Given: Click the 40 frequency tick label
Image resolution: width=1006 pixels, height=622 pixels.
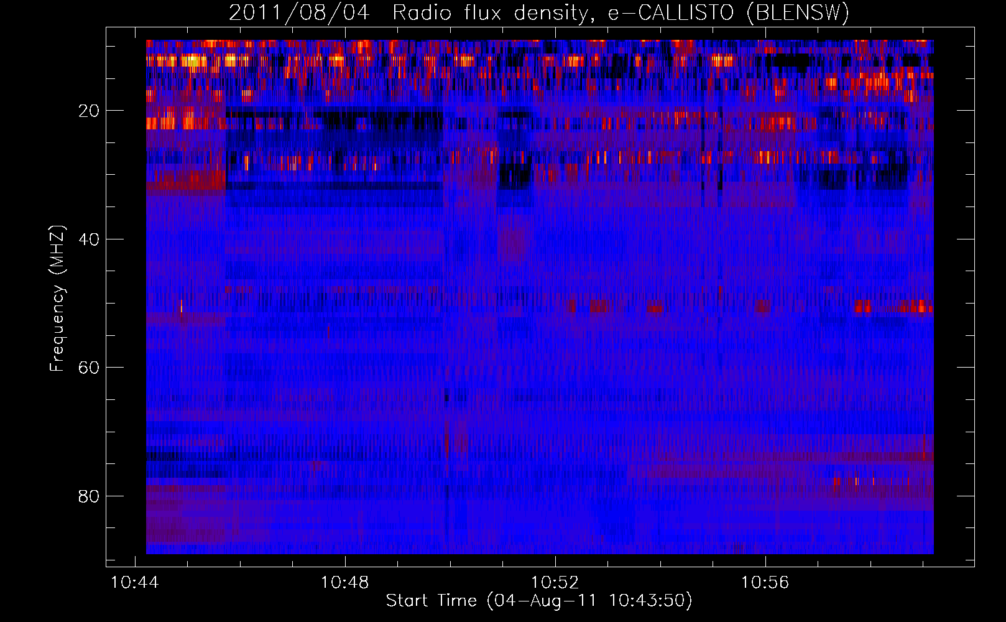Looking at the screenshot, I should [x=89, y=239].
